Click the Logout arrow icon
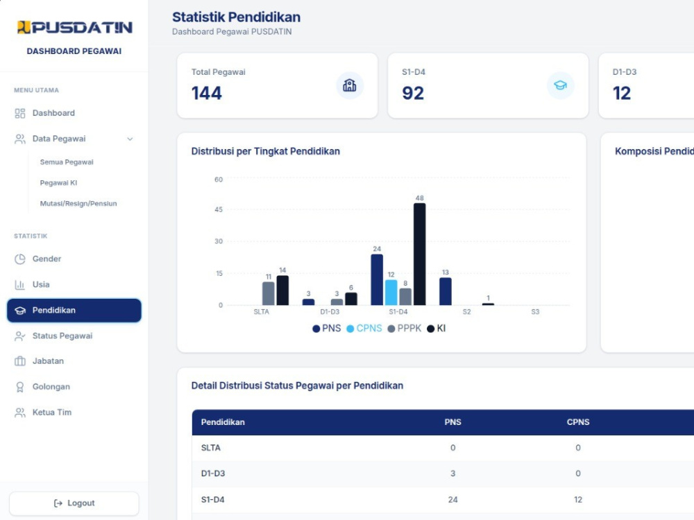The image size is (694, 520). [58, 503]
